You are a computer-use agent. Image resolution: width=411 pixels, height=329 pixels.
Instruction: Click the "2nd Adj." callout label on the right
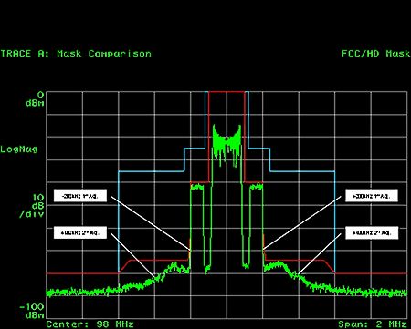coord(372,232)
